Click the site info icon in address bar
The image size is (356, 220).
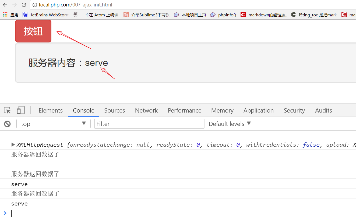(x=34, y=5)
